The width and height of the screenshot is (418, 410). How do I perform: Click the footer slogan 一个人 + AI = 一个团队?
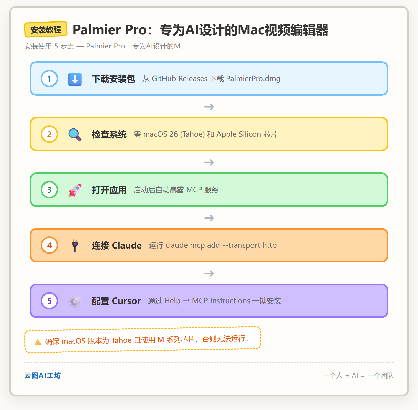[358, 375]
